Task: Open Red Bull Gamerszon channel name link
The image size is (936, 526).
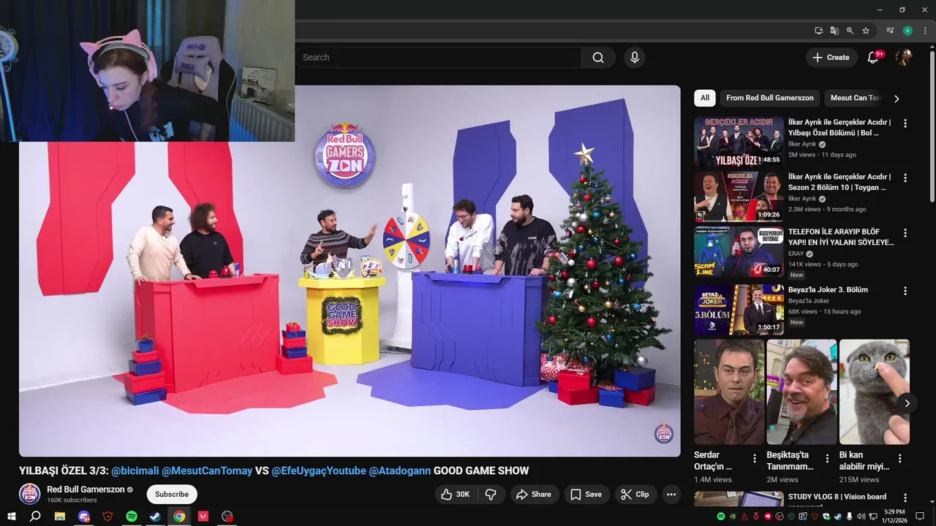Action: pos(86,489)
